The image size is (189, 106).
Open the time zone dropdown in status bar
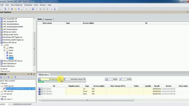point(9,104)
